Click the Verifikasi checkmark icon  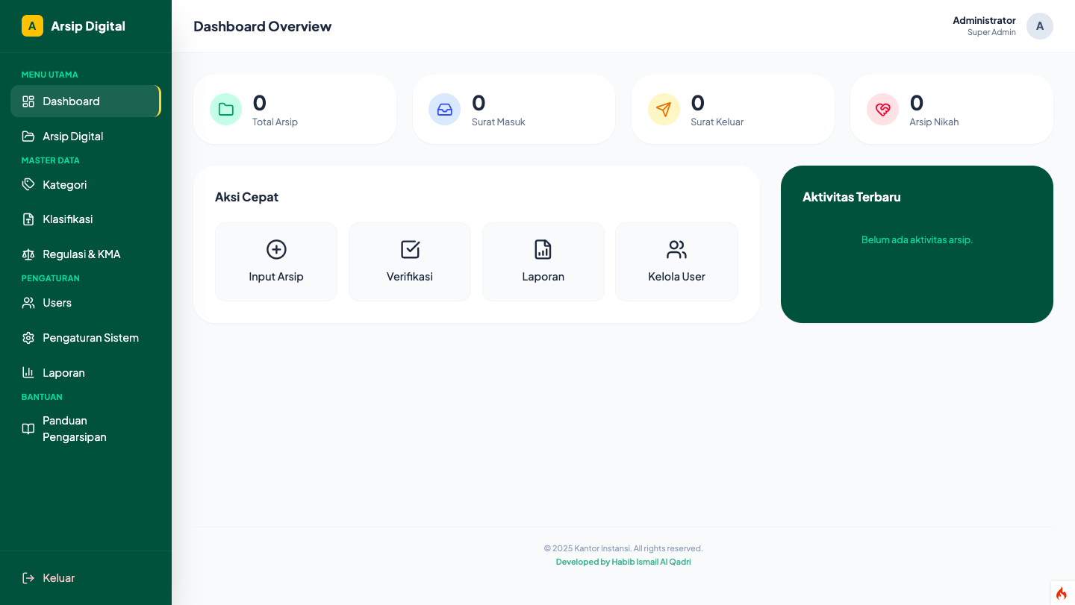(409, 249)
